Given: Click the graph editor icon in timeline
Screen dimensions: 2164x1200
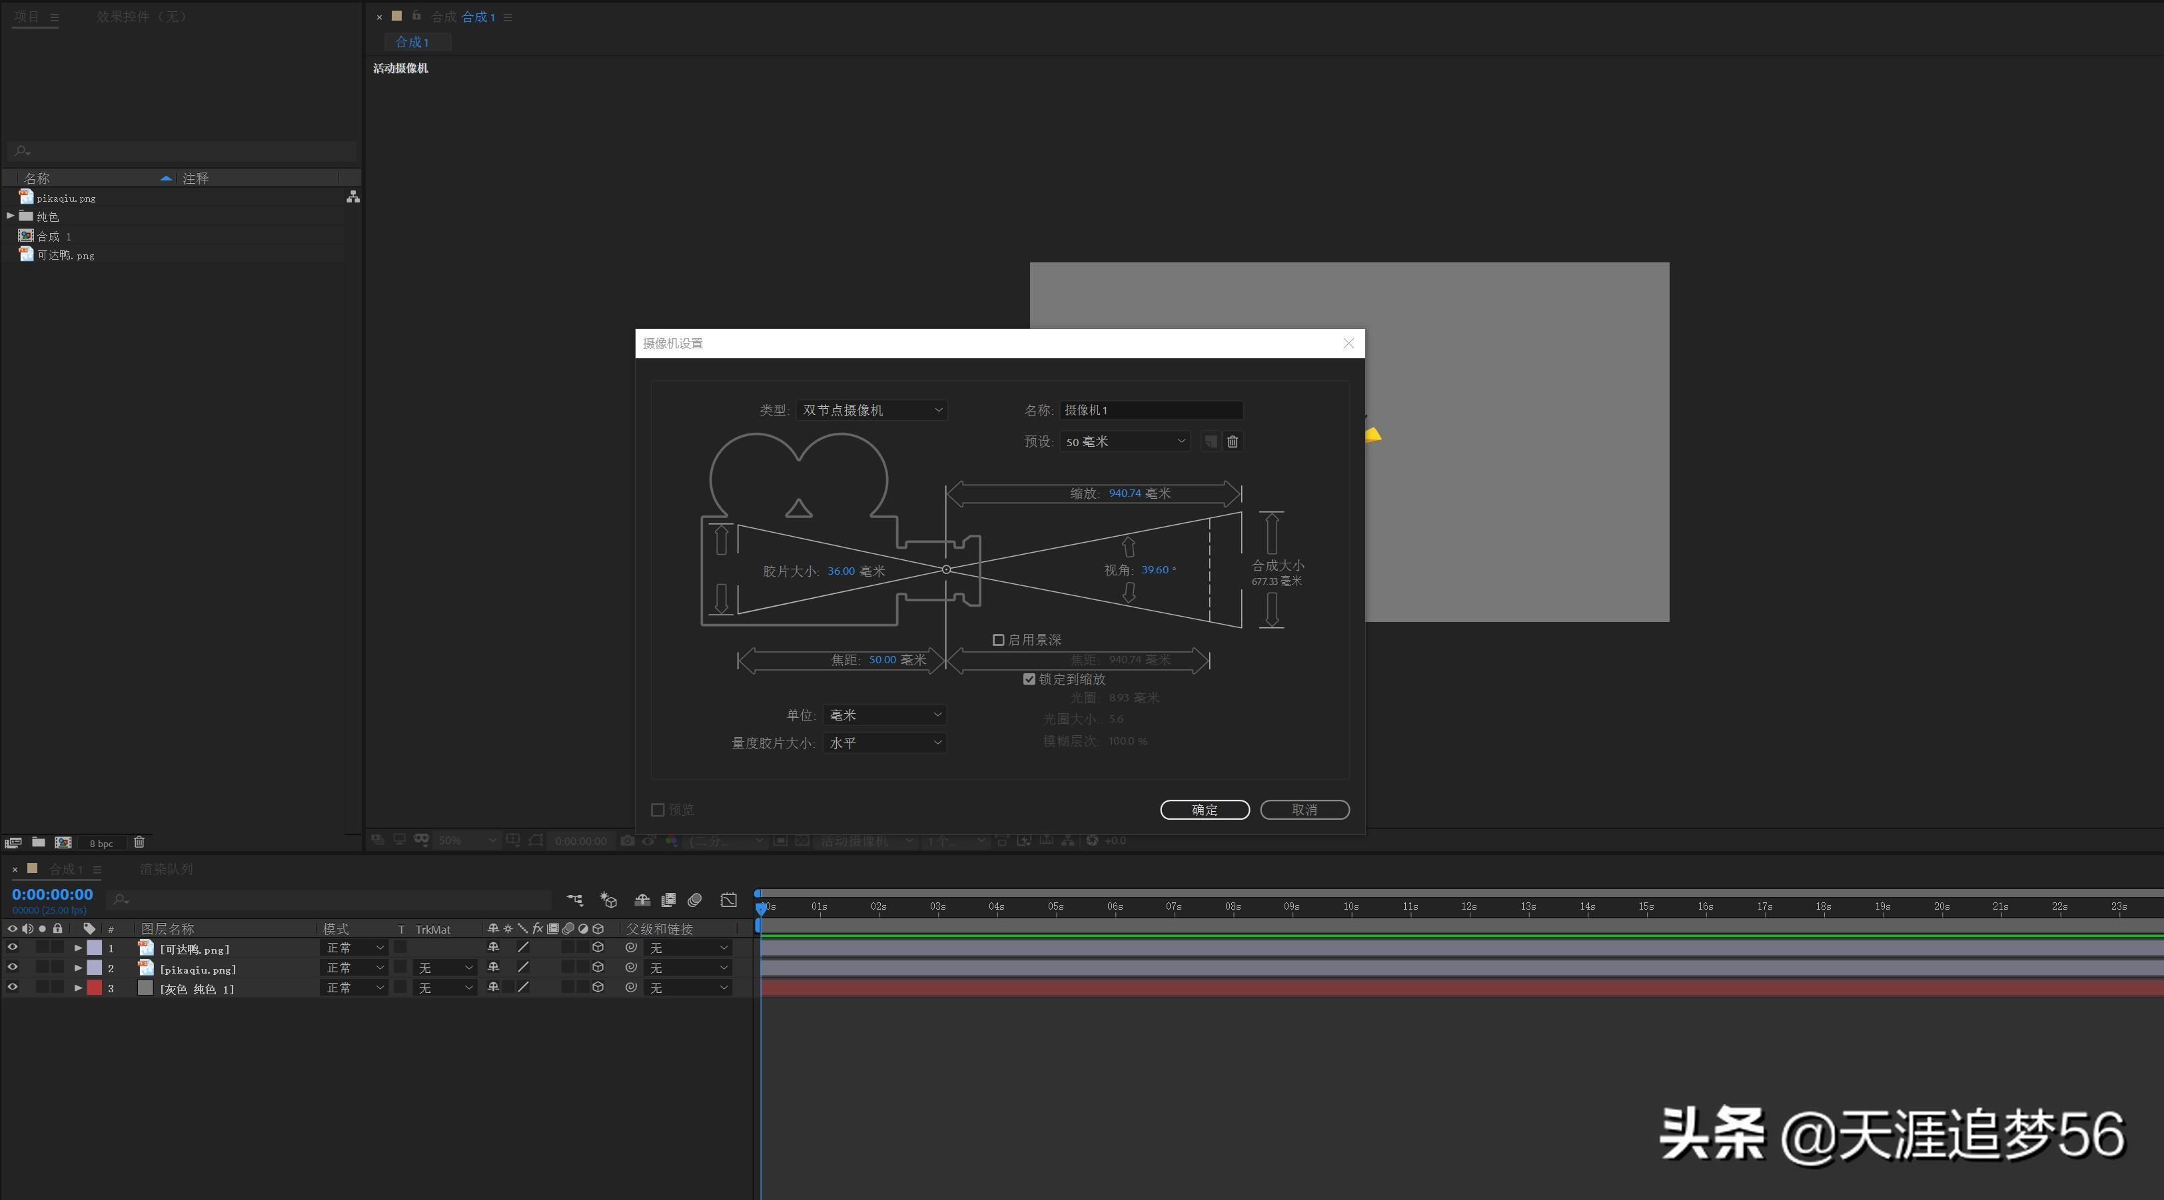Looking at the screenshot, I should tap(728, 900).
